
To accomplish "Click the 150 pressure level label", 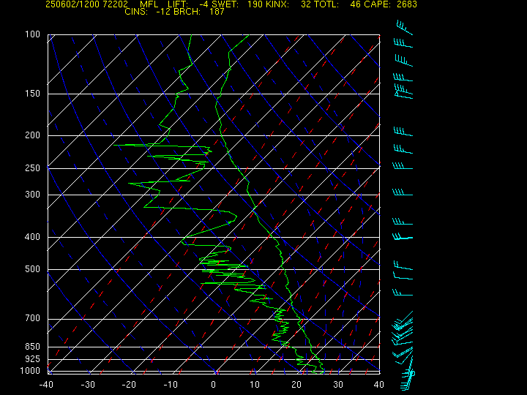I will [33, 94].
